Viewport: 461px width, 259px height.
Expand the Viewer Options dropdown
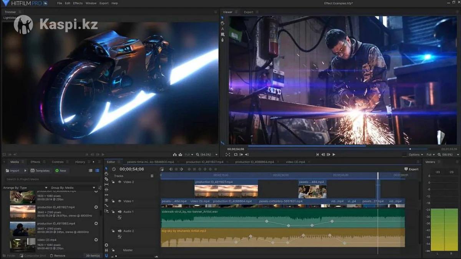point(416,154)
